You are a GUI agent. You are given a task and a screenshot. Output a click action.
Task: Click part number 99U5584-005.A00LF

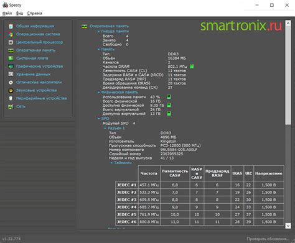pyautogui.click(x=179, y=150)
